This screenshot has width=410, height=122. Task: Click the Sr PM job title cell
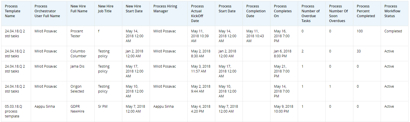(103, 107)
